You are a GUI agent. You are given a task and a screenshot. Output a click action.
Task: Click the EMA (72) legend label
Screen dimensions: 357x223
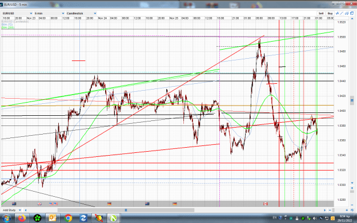coord(7,25)
